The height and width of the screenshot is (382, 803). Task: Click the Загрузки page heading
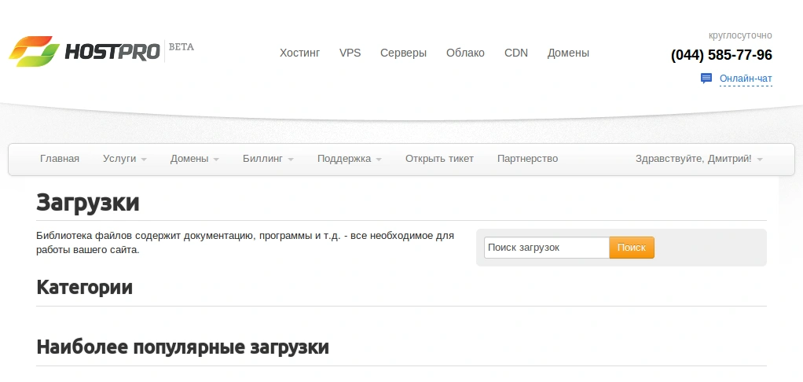pyautogui.click(x=87, y=202)
